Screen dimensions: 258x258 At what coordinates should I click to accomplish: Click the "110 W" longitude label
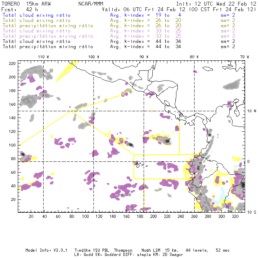(x=44, y=57)
